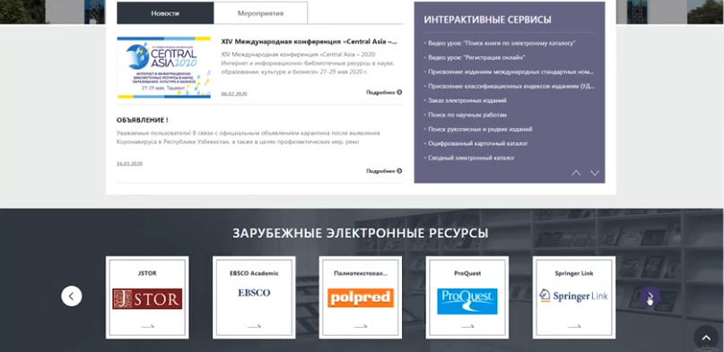This screenshot has height=352, width=724.
Task: Click Подробнее for the Central Asia conference
Action: pyautogui.click(x=384, y=92)
